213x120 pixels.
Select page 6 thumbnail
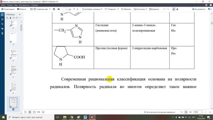13,86
